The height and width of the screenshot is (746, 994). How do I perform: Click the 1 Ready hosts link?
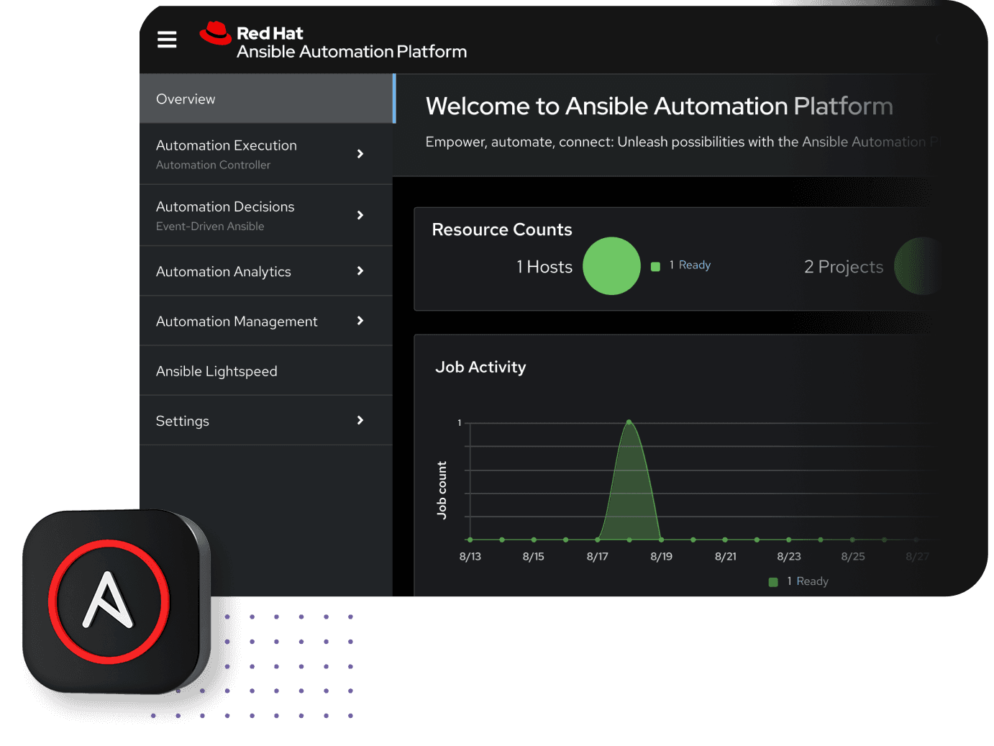(x=690, y=265)
